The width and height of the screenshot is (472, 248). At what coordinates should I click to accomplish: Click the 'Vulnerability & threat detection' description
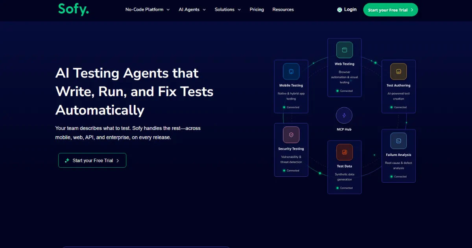tap(291, 159)
